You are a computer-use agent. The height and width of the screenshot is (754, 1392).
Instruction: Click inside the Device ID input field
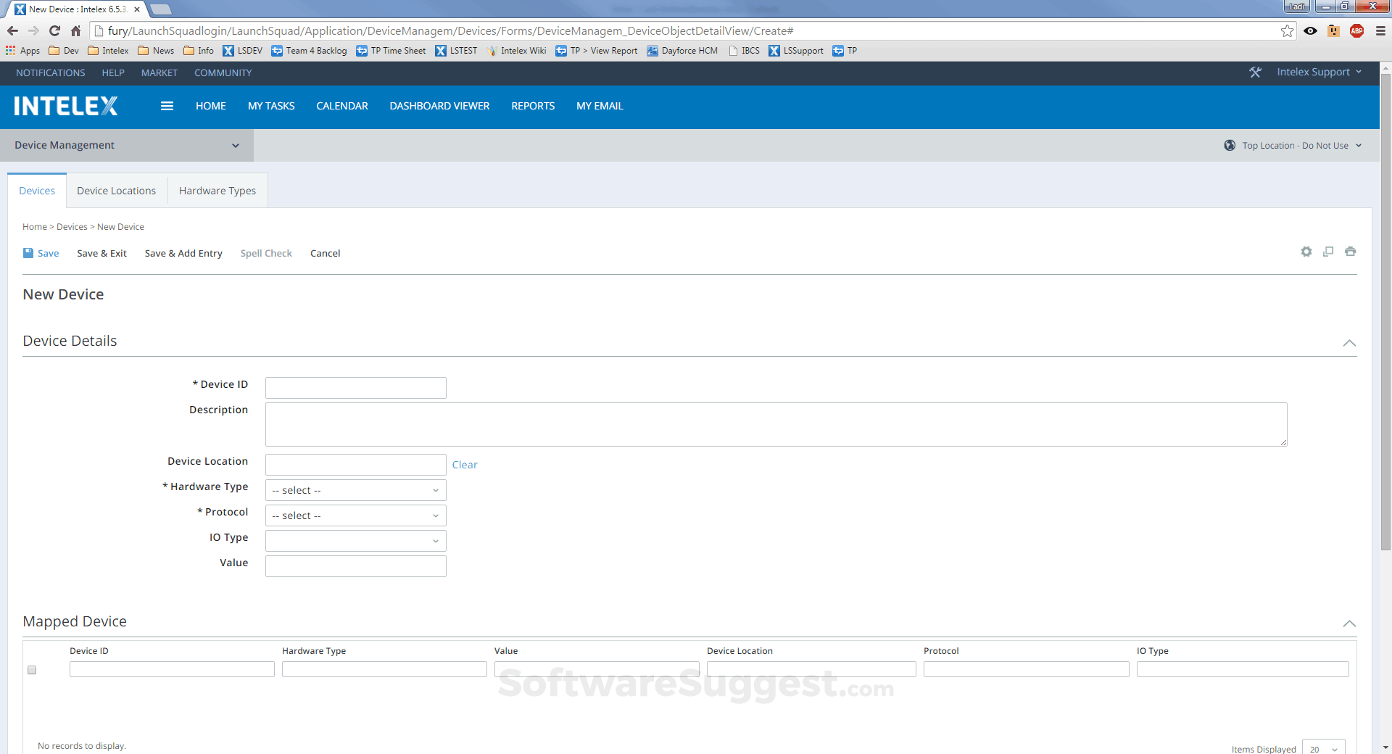tap(355, 387)
